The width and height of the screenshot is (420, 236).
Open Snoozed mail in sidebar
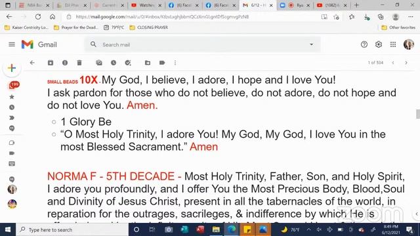[12, 108]
